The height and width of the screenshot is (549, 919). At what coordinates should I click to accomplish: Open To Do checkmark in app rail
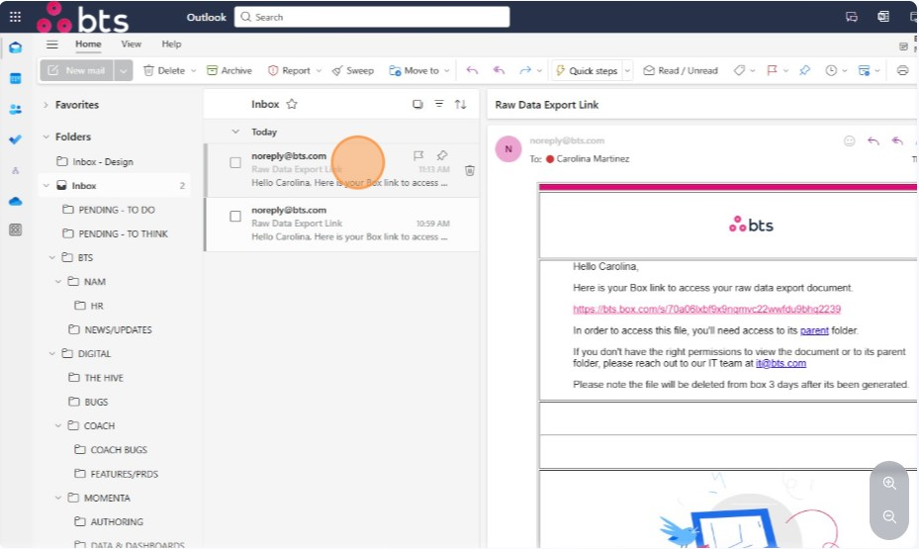tap(15, 139)
